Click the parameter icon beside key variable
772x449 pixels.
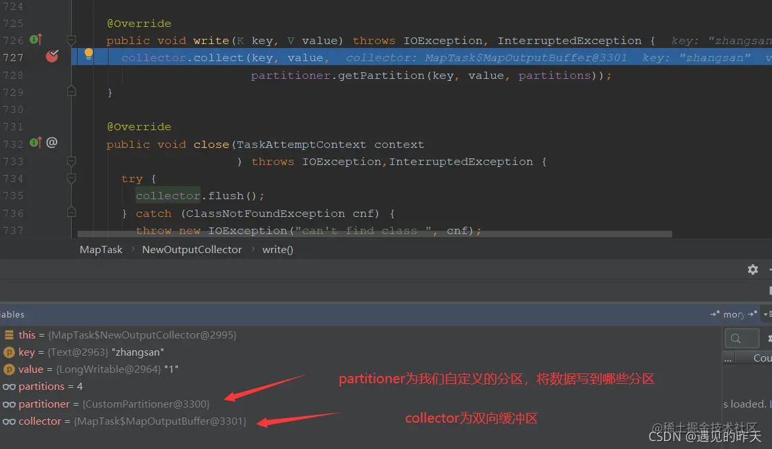(x=9, y=352)
